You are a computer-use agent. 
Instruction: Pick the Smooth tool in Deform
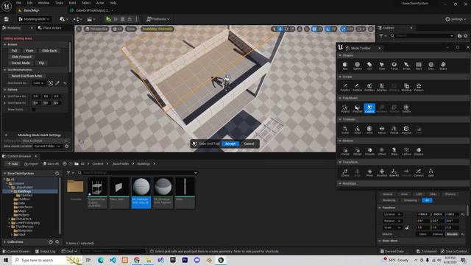point(369,152)
